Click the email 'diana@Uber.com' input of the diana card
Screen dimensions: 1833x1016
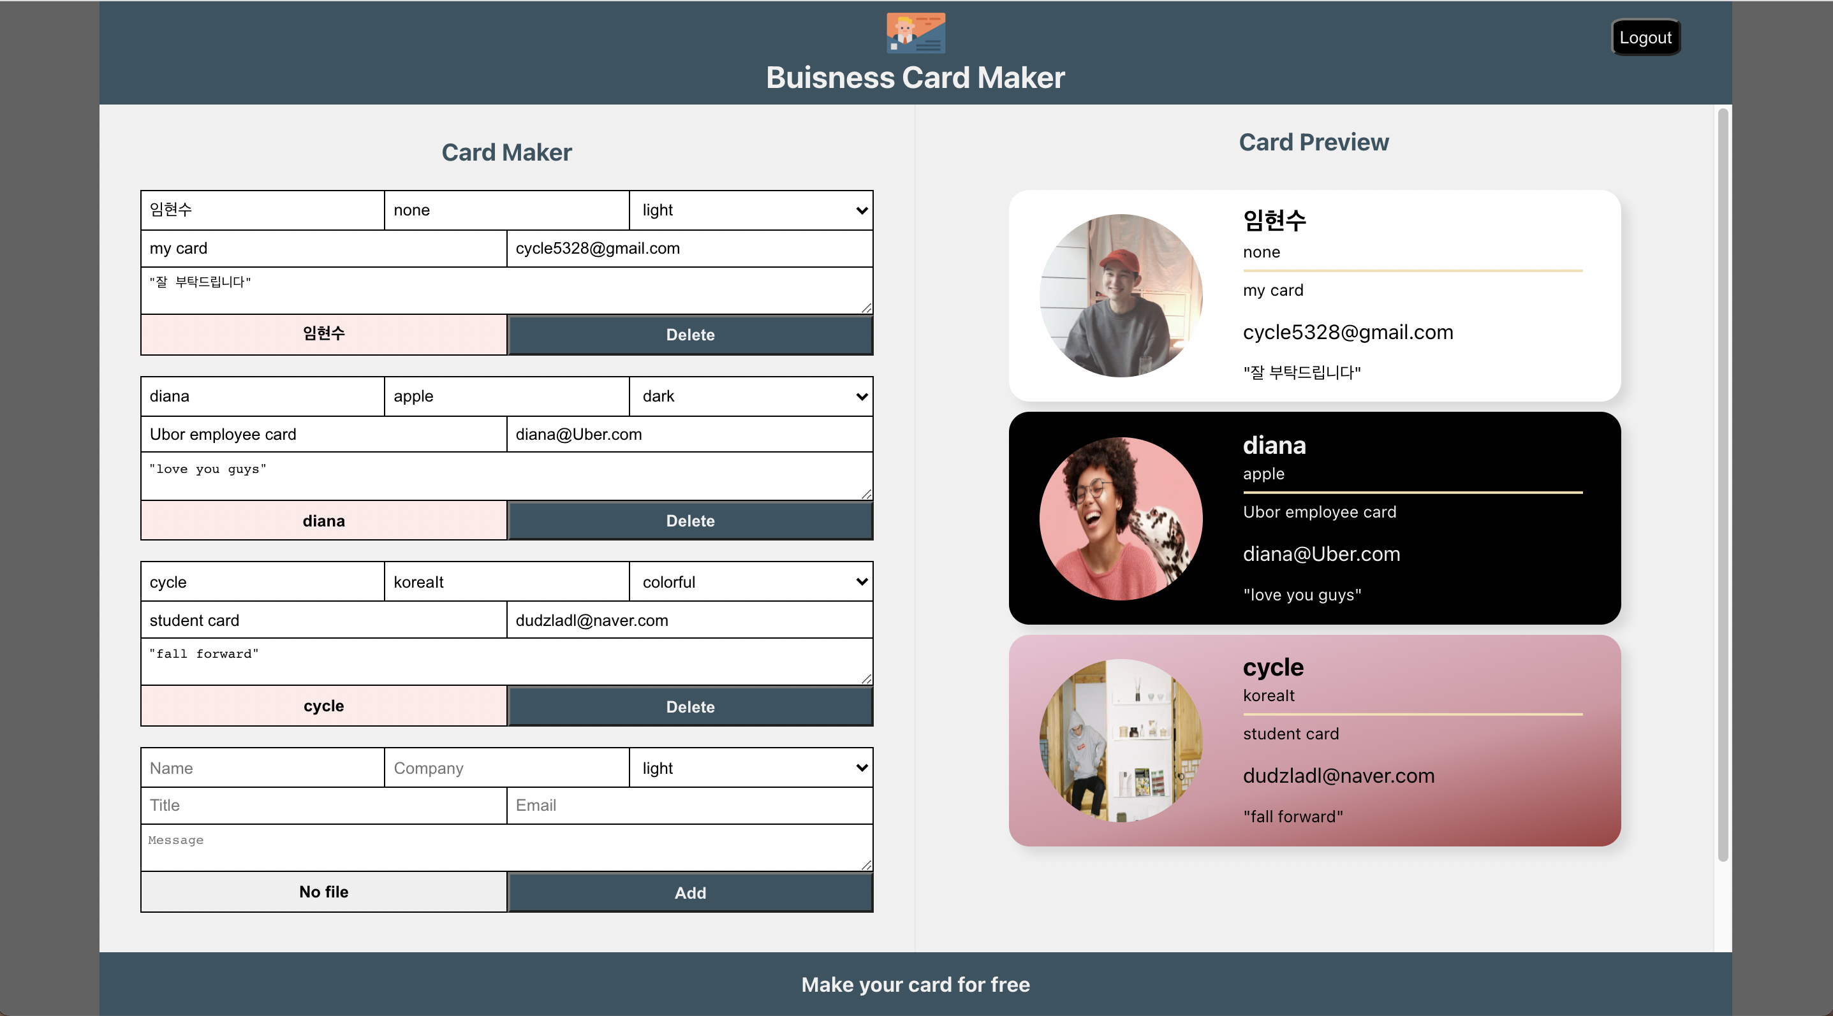(689, 433)
